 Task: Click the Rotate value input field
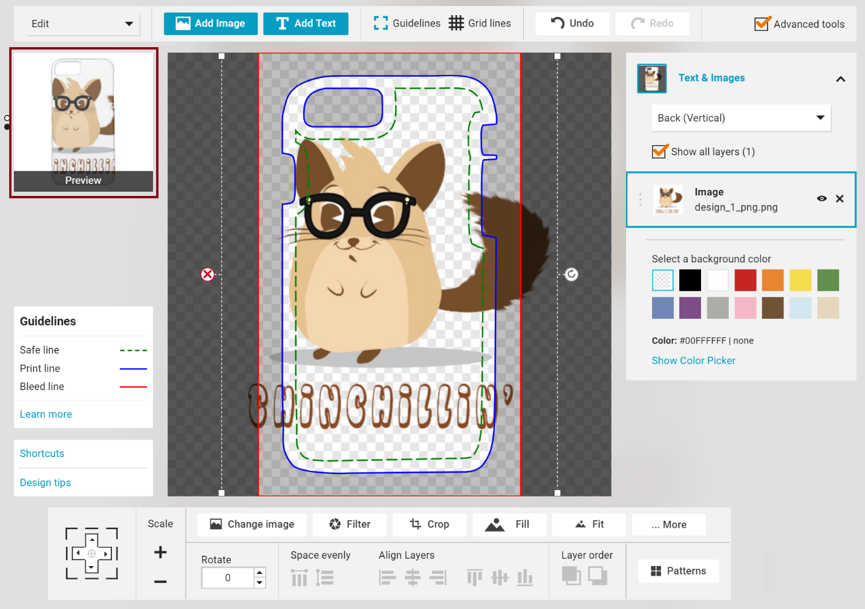click(228, 578)
